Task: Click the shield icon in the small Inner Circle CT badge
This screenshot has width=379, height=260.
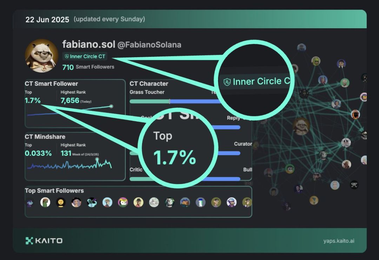Action: click(x=67, y=56)
